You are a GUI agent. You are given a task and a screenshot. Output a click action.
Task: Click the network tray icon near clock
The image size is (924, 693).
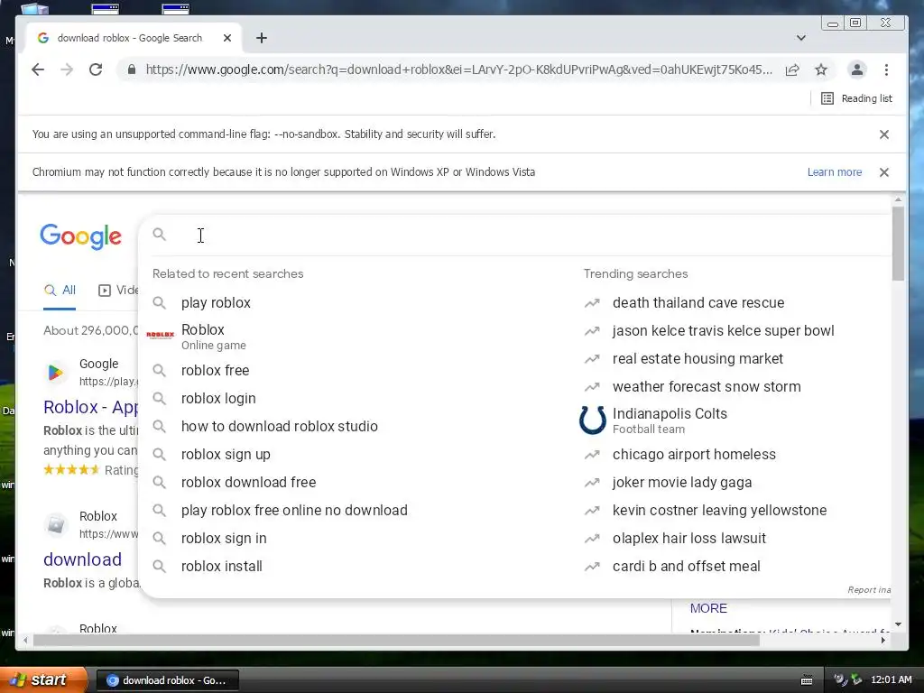[x=856, y=680]
